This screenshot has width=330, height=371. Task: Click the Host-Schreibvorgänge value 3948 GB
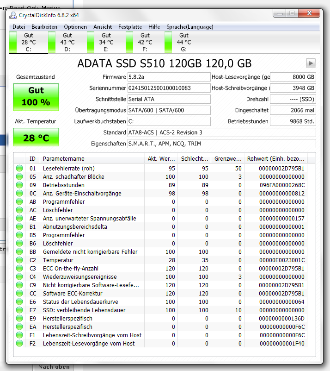(x=293, y=88)
